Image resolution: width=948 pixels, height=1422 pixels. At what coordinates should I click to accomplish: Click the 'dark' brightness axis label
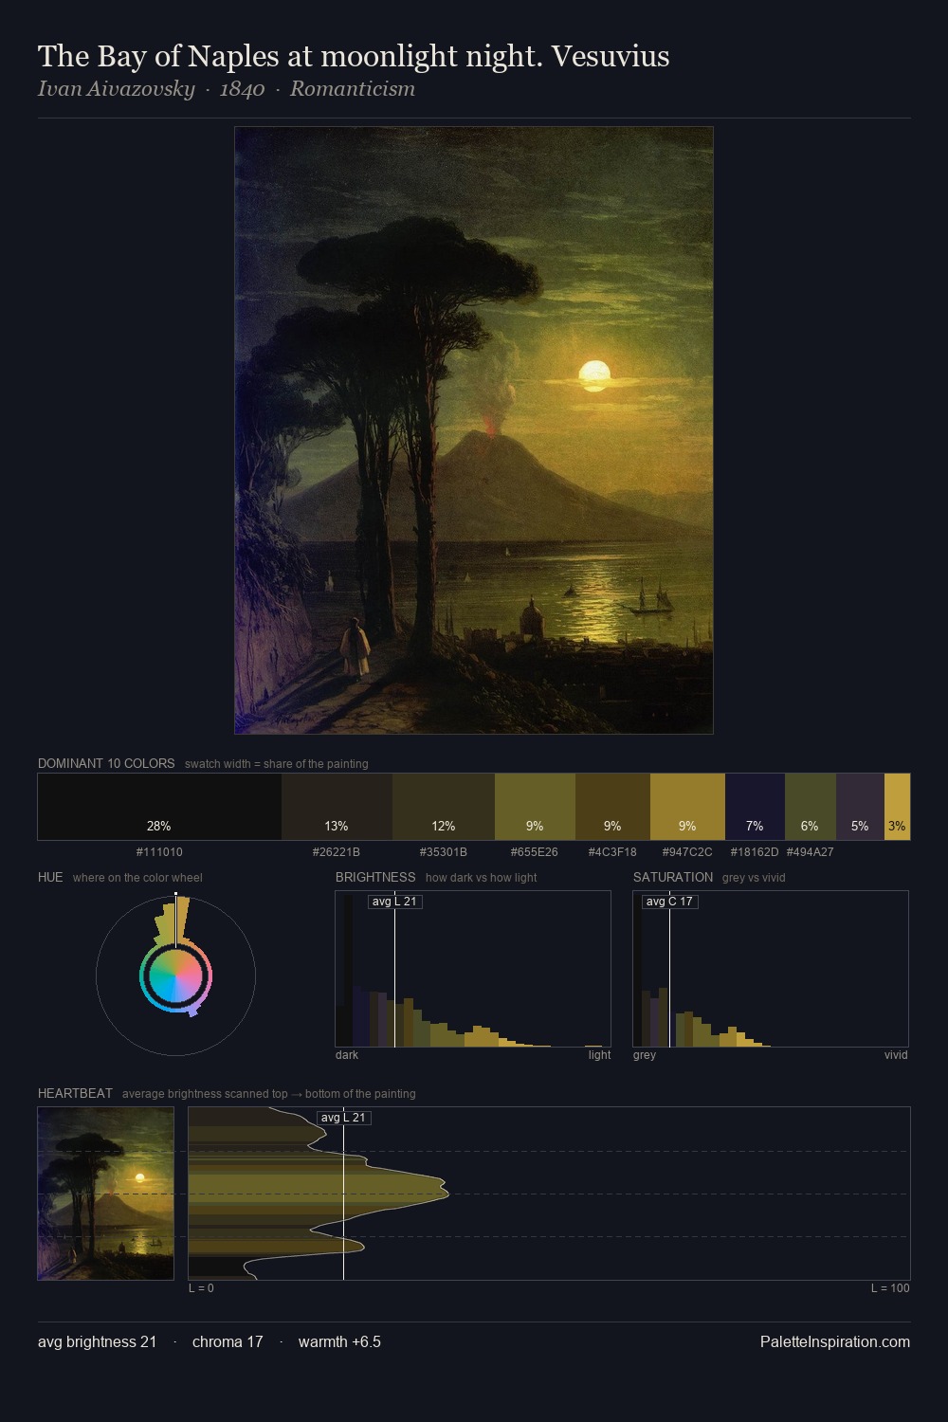click(347, 1055)
